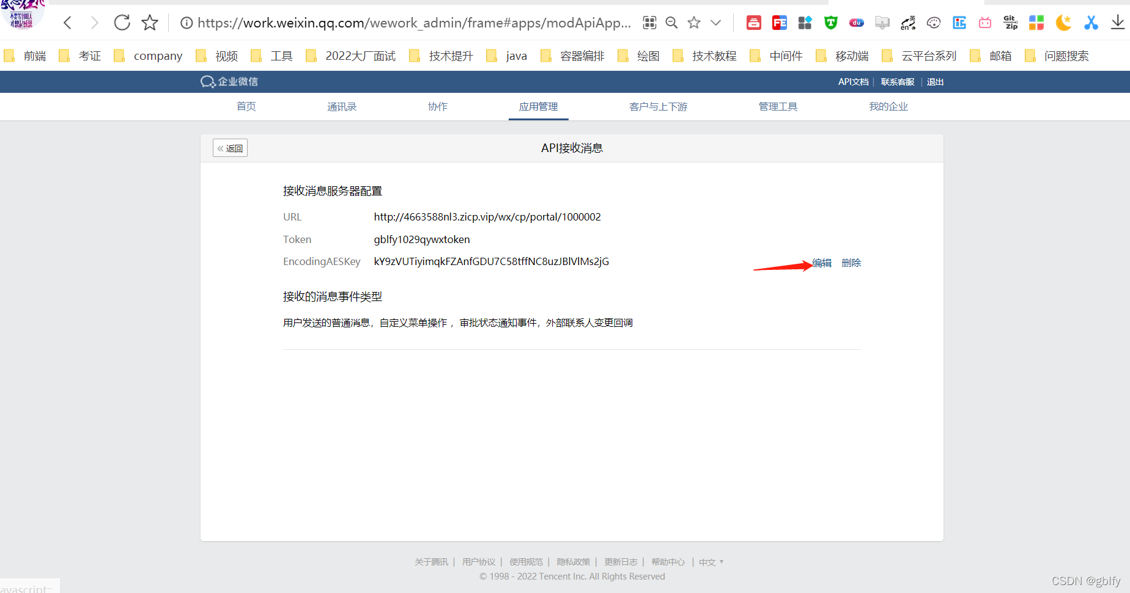Open the 绘图 bookmark folder
Screen dimensions: 1130x593
639,56
